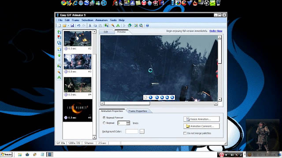Screen dimensions: 282x158
Task: Click the Inicio start button
Action: (x=7, y=154)
